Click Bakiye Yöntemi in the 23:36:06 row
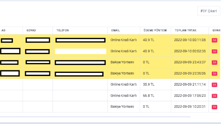The width and height of the screenshot is (221, 124). tap(122, 73)
